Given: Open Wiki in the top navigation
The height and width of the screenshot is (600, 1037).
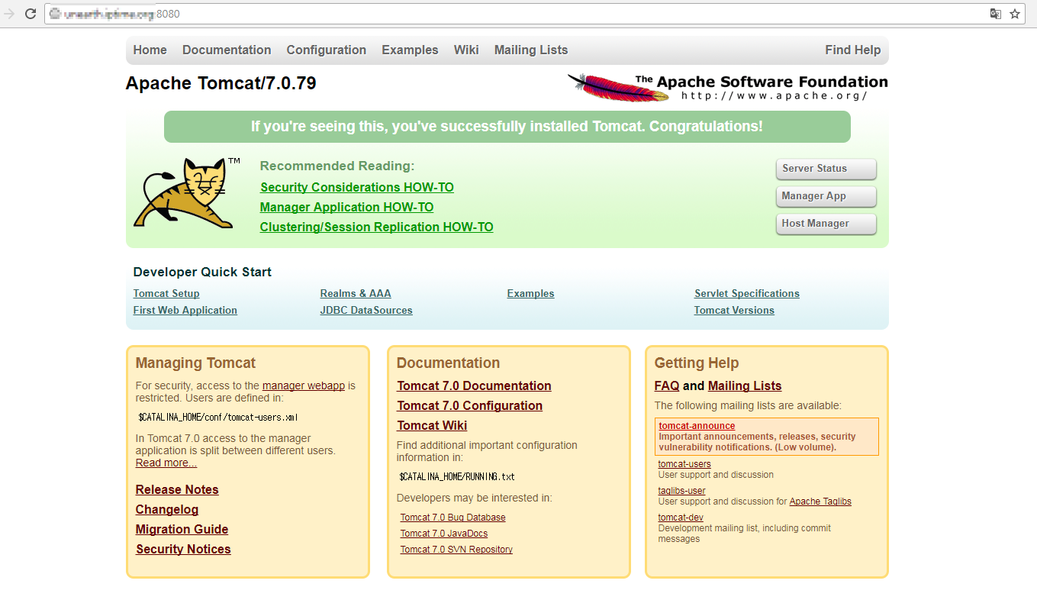Looking at the screenshot, I should (466, 50).
